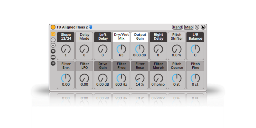Click the camera macro variations icon
The image size is (256, 128).
(x=53, y=51)
